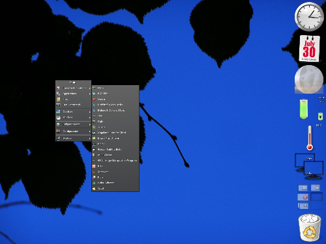Select the red thermometer temperature gadget

point(310,138)
